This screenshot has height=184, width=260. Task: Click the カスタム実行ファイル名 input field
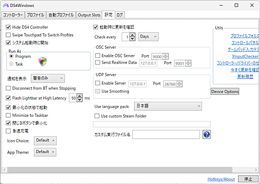click(166, 134)
